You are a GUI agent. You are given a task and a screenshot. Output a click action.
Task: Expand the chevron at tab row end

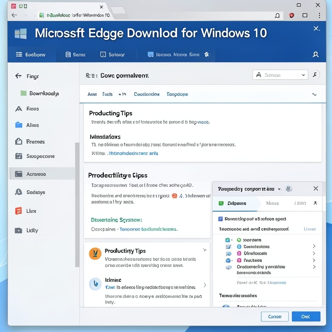[314, 94]
